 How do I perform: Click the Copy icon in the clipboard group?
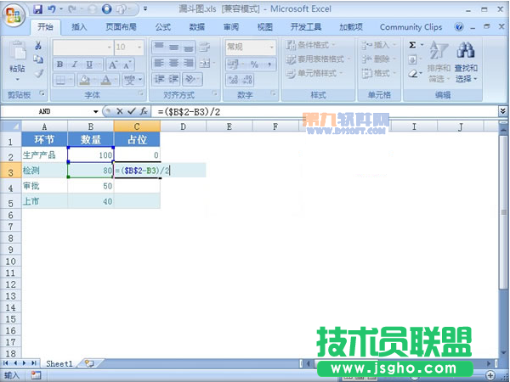(38, 59)
